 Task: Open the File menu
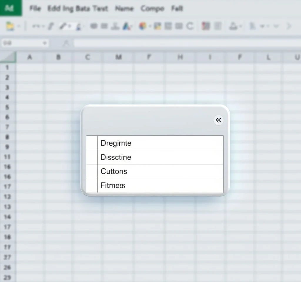(x=35, y=9)
